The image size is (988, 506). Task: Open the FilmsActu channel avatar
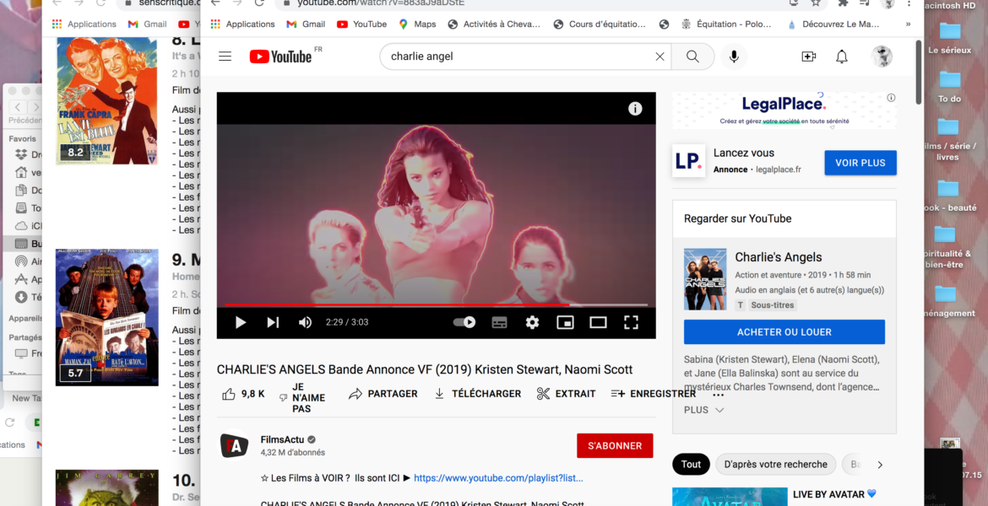pos(234,445)
